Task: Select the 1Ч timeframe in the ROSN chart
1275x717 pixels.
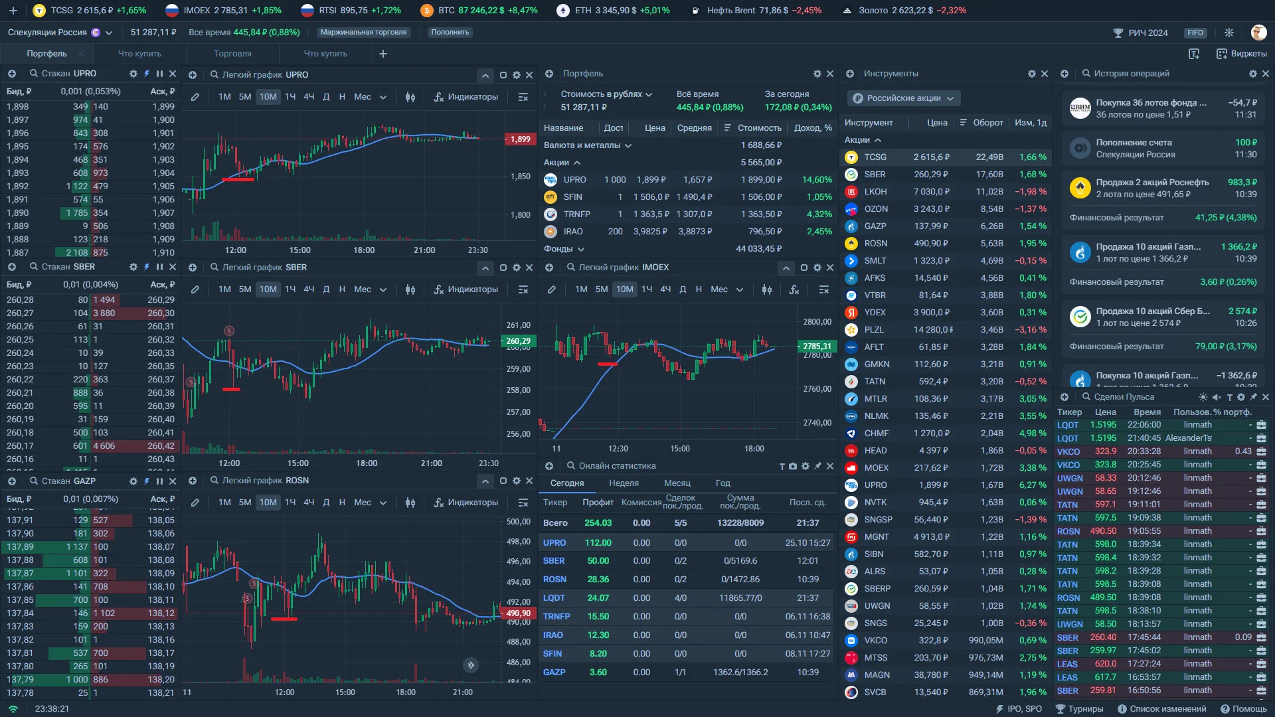Action: tap(290, 503)
